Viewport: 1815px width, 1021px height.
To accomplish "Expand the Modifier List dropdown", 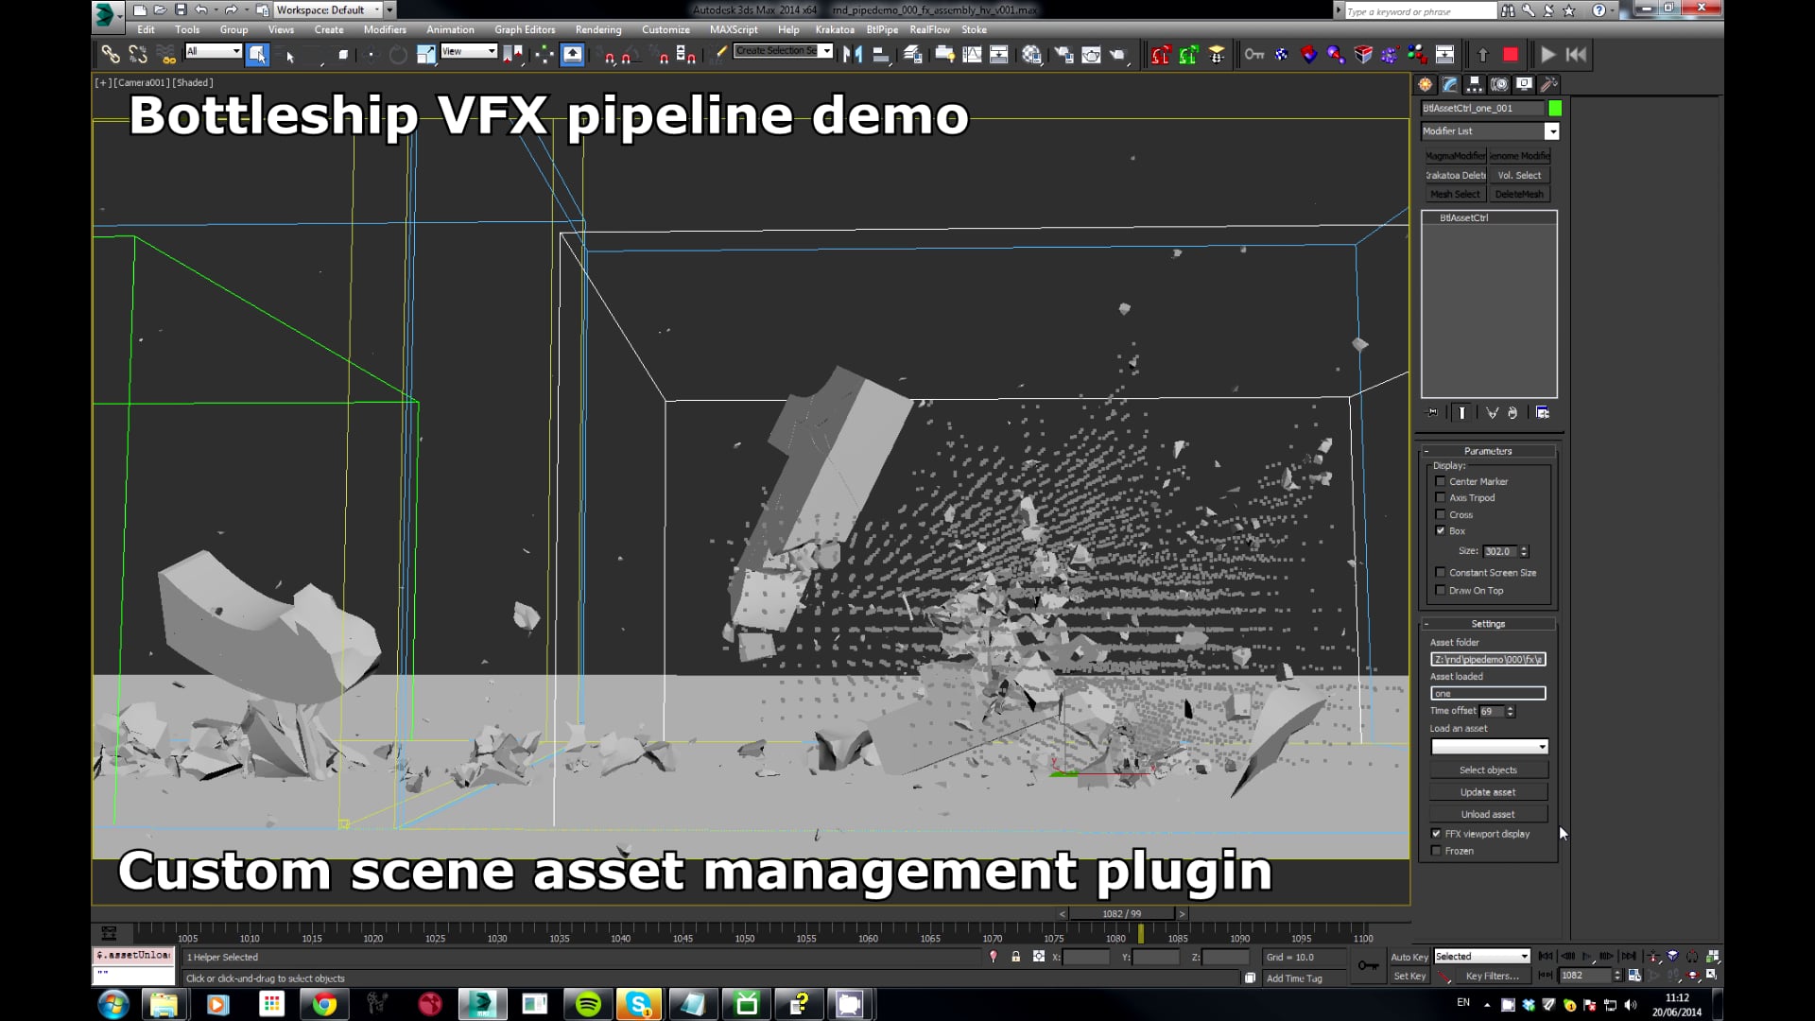I will pos(1551,131).
